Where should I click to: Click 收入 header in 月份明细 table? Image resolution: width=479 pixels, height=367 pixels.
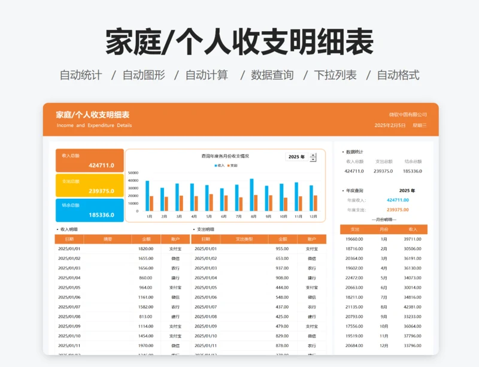click(413, 229)
